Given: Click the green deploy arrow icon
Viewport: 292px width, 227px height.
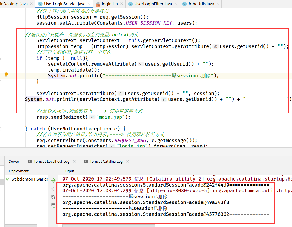Looking at the screenshot, I should tap(53, 180).
